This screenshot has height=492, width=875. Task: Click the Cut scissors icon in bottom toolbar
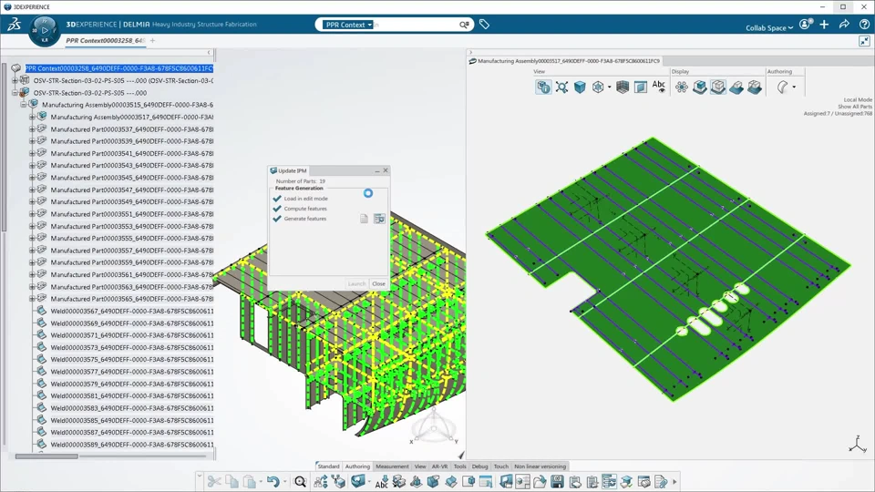(213, 481)
